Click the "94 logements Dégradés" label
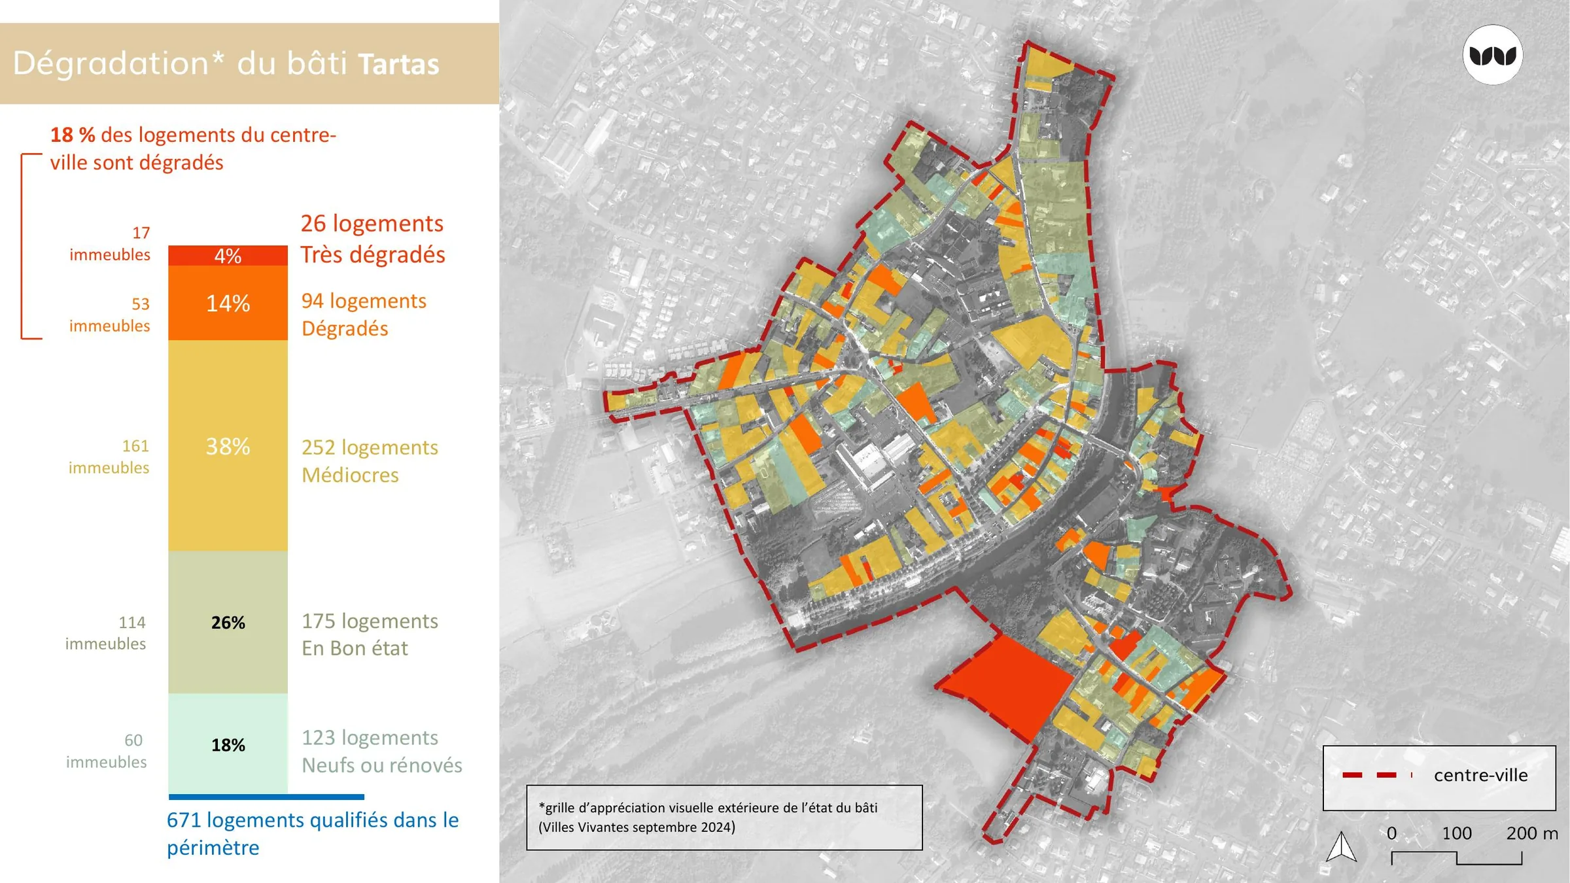Image resolution: width=1570 pixels, height=883 pixels. 364,314
